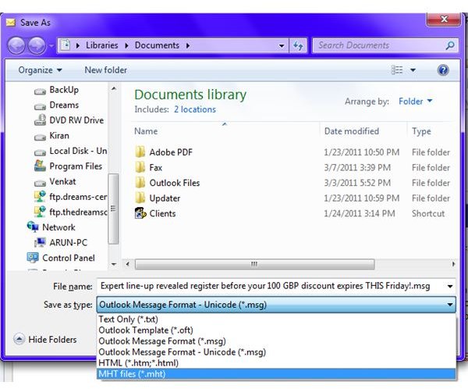Screen dimensions: 468x389
Task: Click the document icon in address bar
Action: [x=66, y=45]
